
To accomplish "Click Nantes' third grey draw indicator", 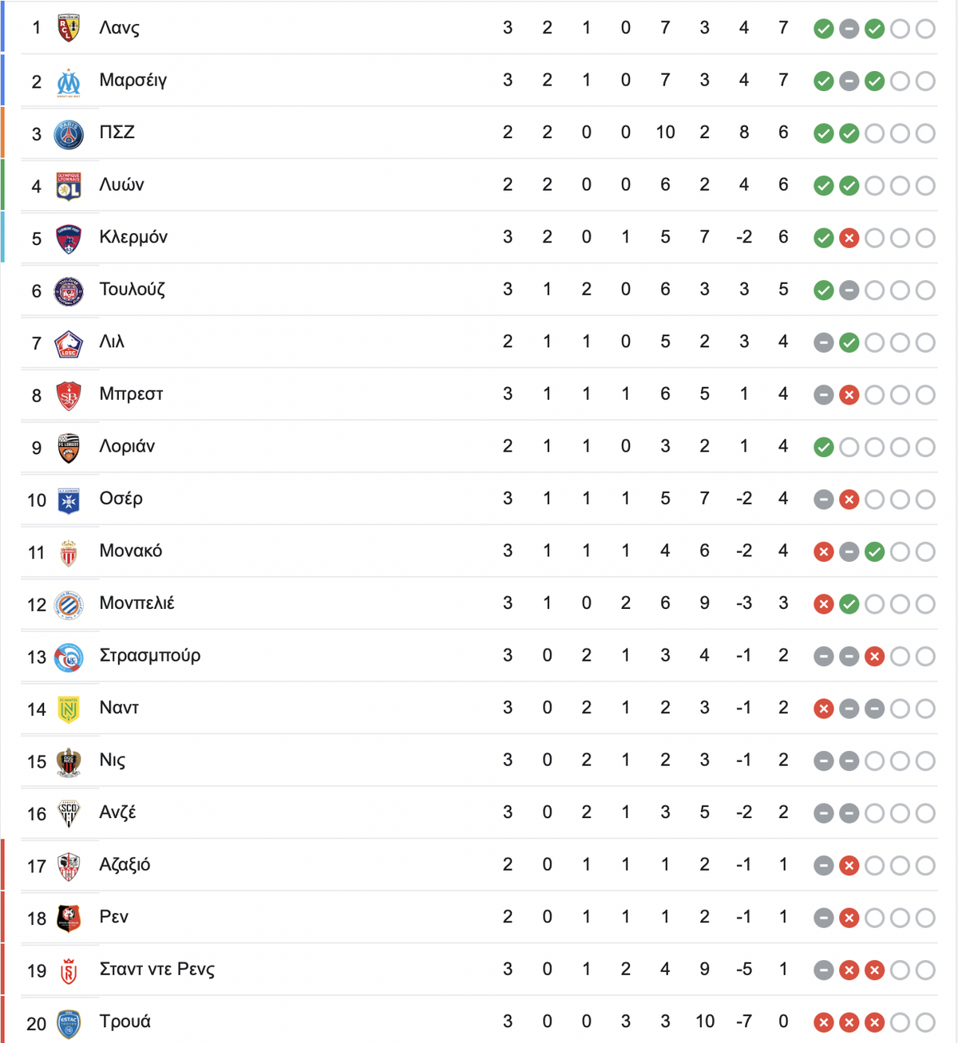I will (875, 709).
